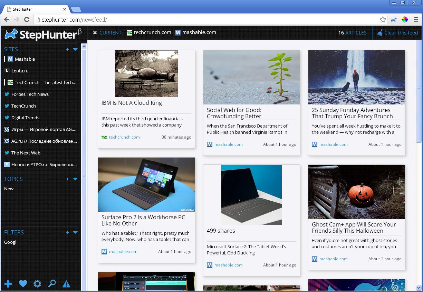The image size is (423, 292).
Task: Click the color wheel extension icon
Action: (405, 20)
